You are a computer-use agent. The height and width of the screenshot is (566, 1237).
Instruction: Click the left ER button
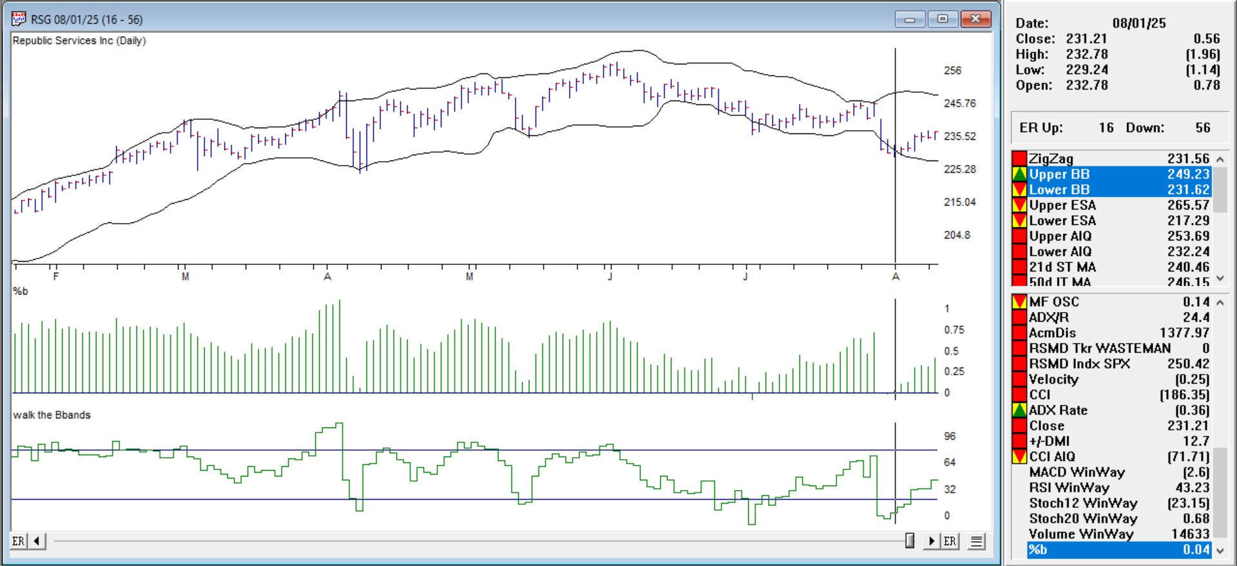(19, 541)
